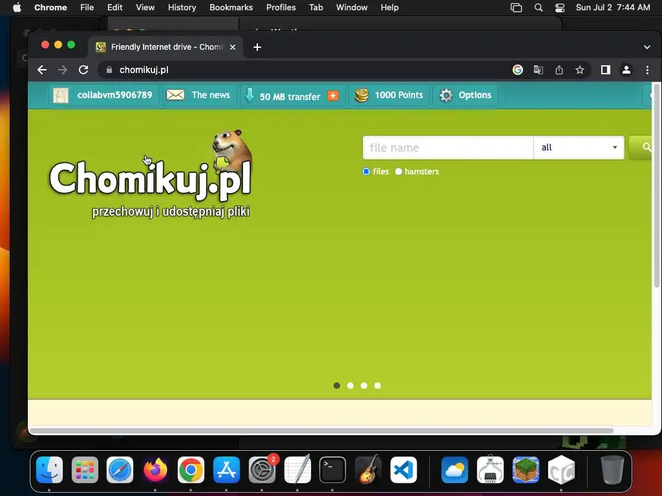Open Terminal from the dock

pyautogui.click(x=333, y=470)
